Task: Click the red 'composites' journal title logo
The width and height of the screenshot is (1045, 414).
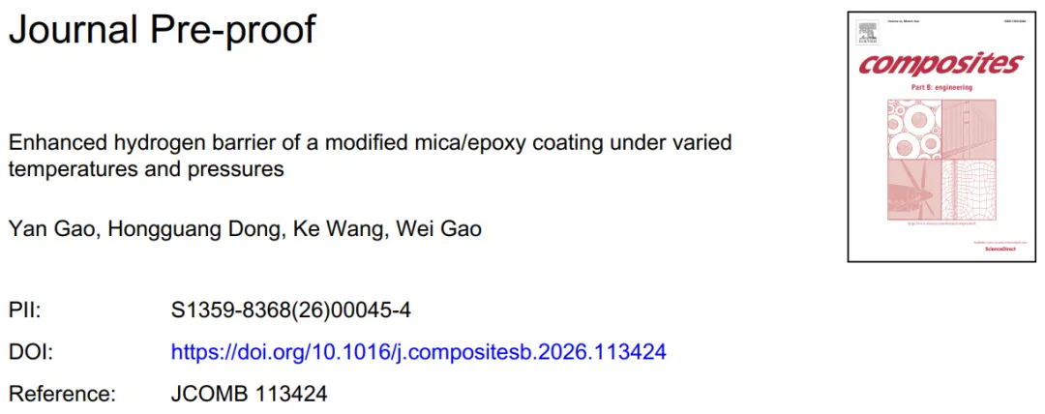Action: [940, 65]
